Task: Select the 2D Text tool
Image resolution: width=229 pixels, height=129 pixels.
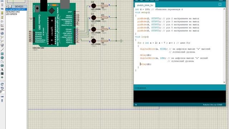Action: (2, 70)
